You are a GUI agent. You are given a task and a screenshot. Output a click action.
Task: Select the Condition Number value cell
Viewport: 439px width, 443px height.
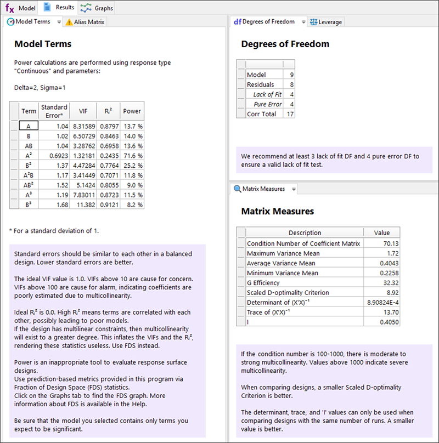(382, 243)
